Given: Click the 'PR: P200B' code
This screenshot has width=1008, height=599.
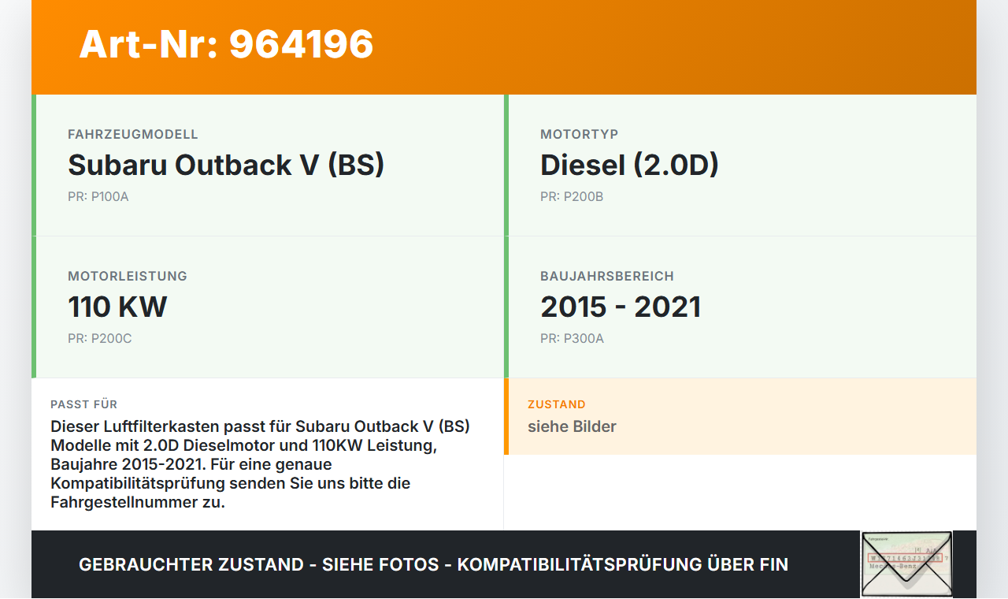Looking at the screenshot, I should click(572, 197).
